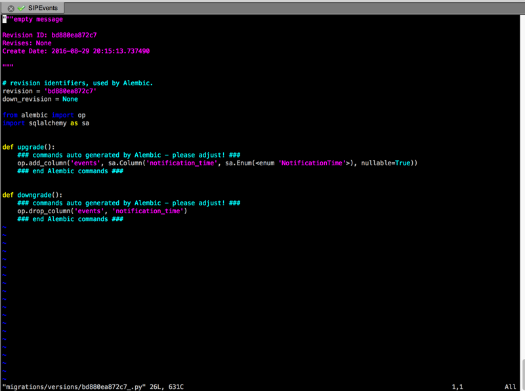Click the terminal scrollbar on the right edge
Viewport: 525px width, 391px height.
click(523, 374)
